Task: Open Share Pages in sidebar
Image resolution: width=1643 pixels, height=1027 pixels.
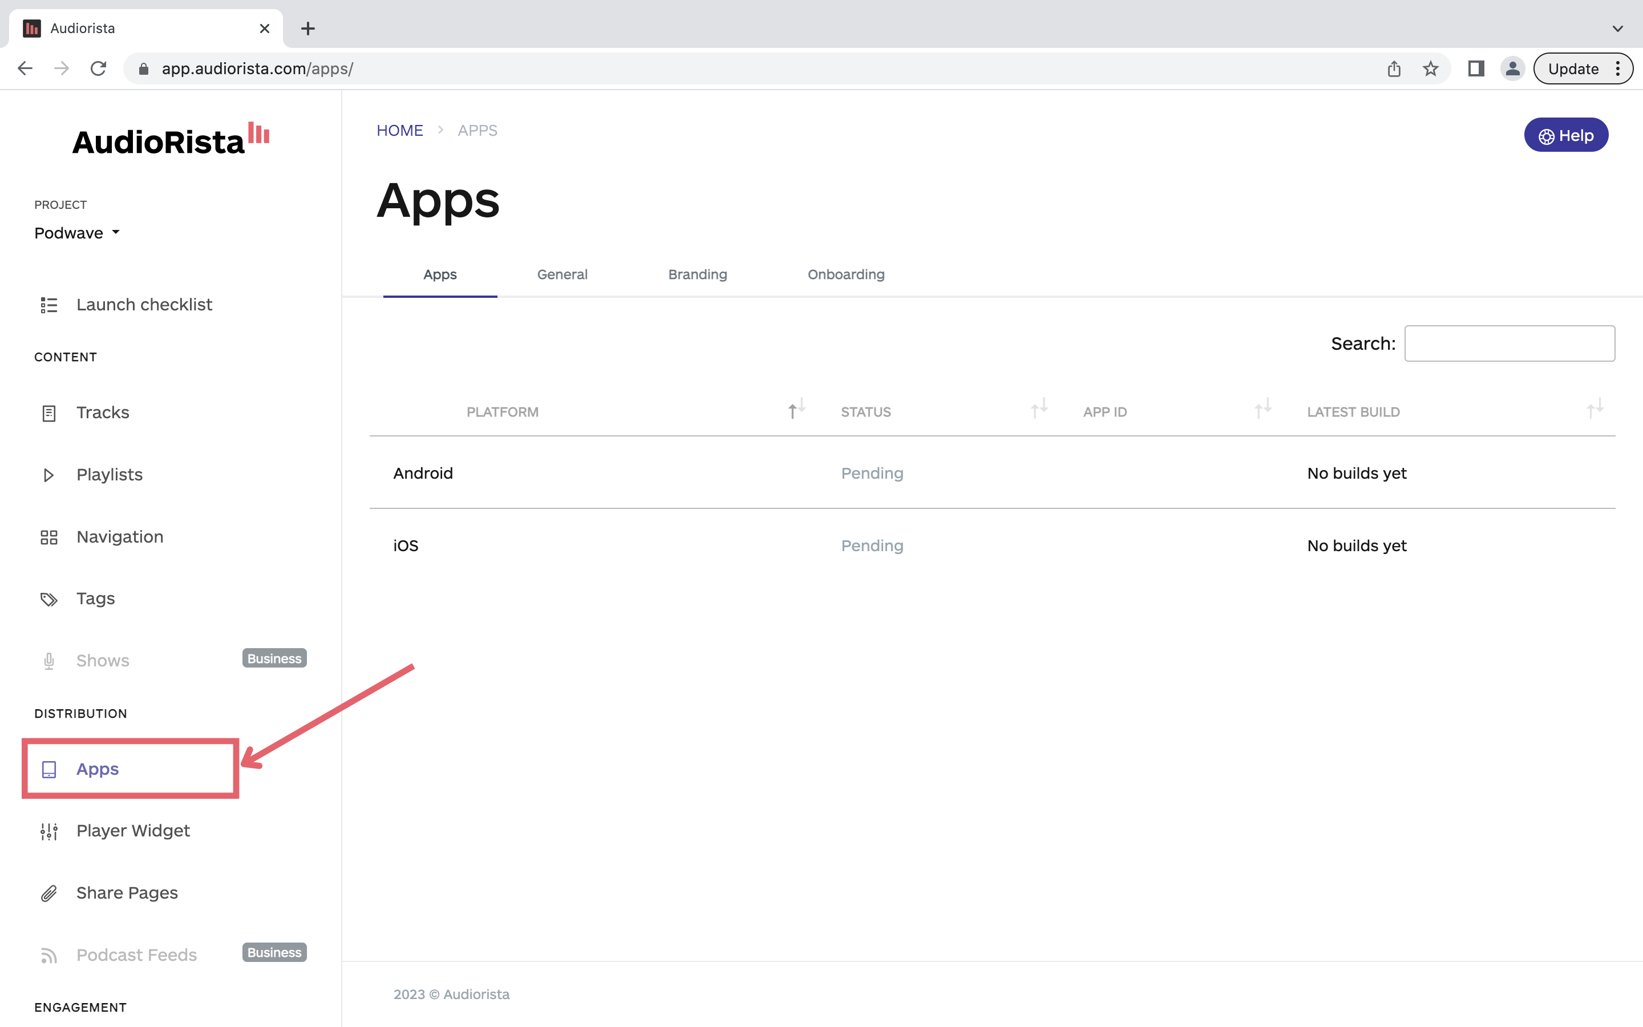Action: click(127, 893)
